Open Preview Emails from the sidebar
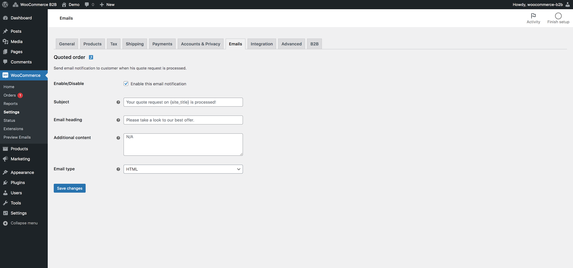The image size is (573, 268). click(17, 137)
